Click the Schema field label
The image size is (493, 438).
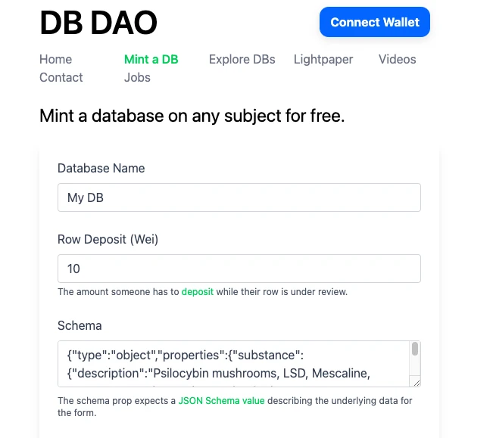point(80,325)
